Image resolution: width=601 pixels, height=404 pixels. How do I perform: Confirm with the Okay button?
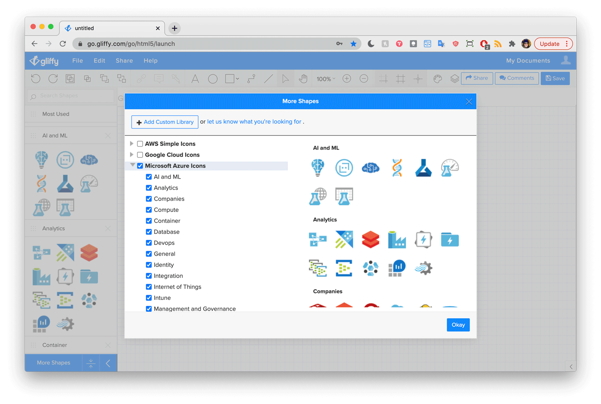(x=458, y=325)
